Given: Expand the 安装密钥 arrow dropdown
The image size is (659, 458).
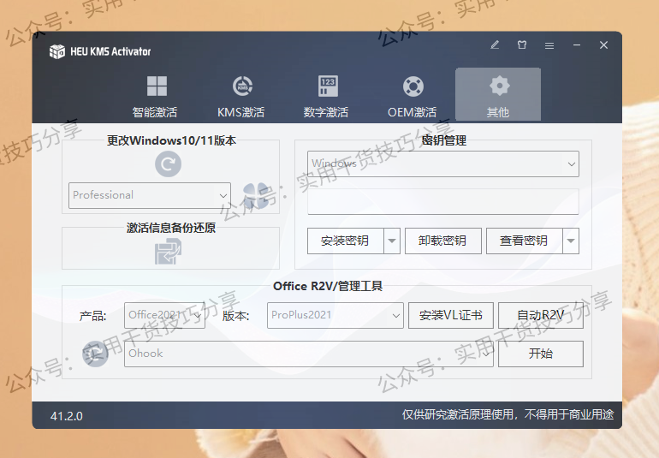Looking at the screenshot, I should [x=392, y=241].
